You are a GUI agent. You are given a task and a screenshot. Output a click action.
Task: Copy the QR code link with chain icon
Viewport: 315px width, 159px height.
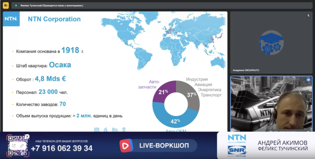[22, 146]
